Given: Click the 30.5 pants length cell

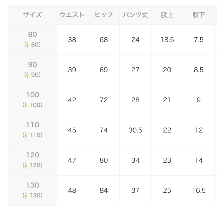Looking at the screenshot, I should 135,130.
